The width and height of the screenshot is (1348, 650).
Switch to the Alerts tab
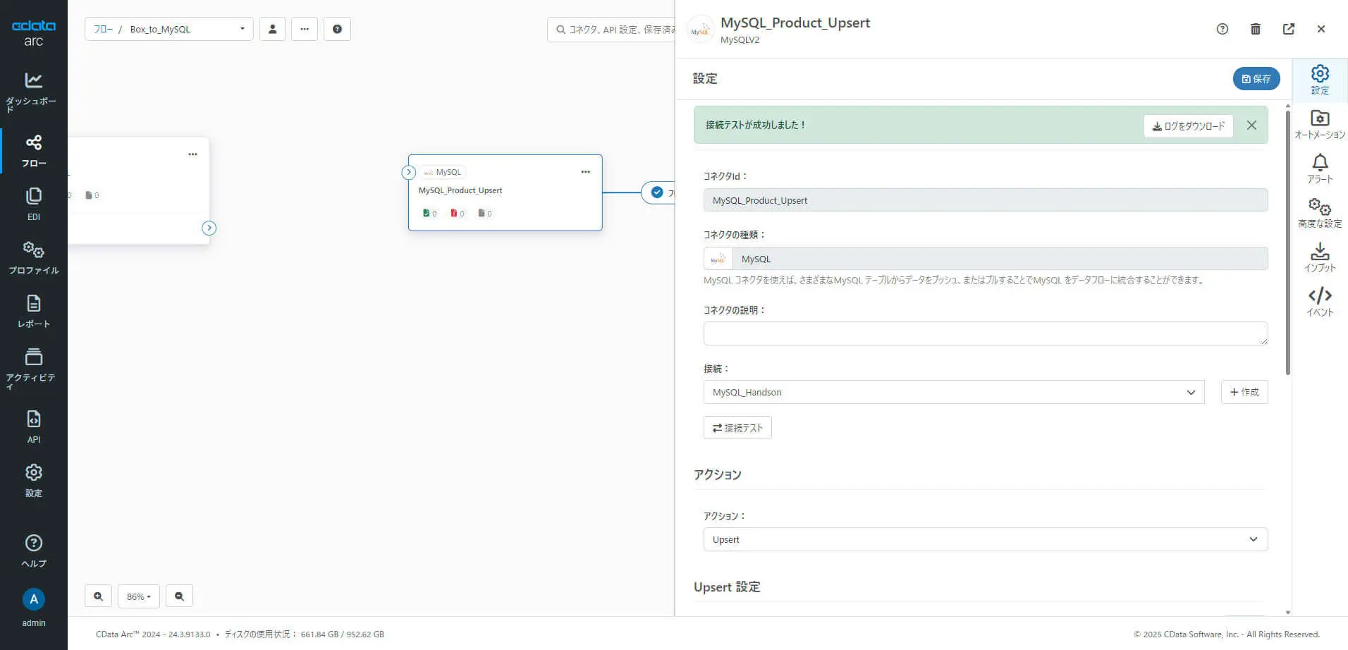click(x=1319, y=169)
